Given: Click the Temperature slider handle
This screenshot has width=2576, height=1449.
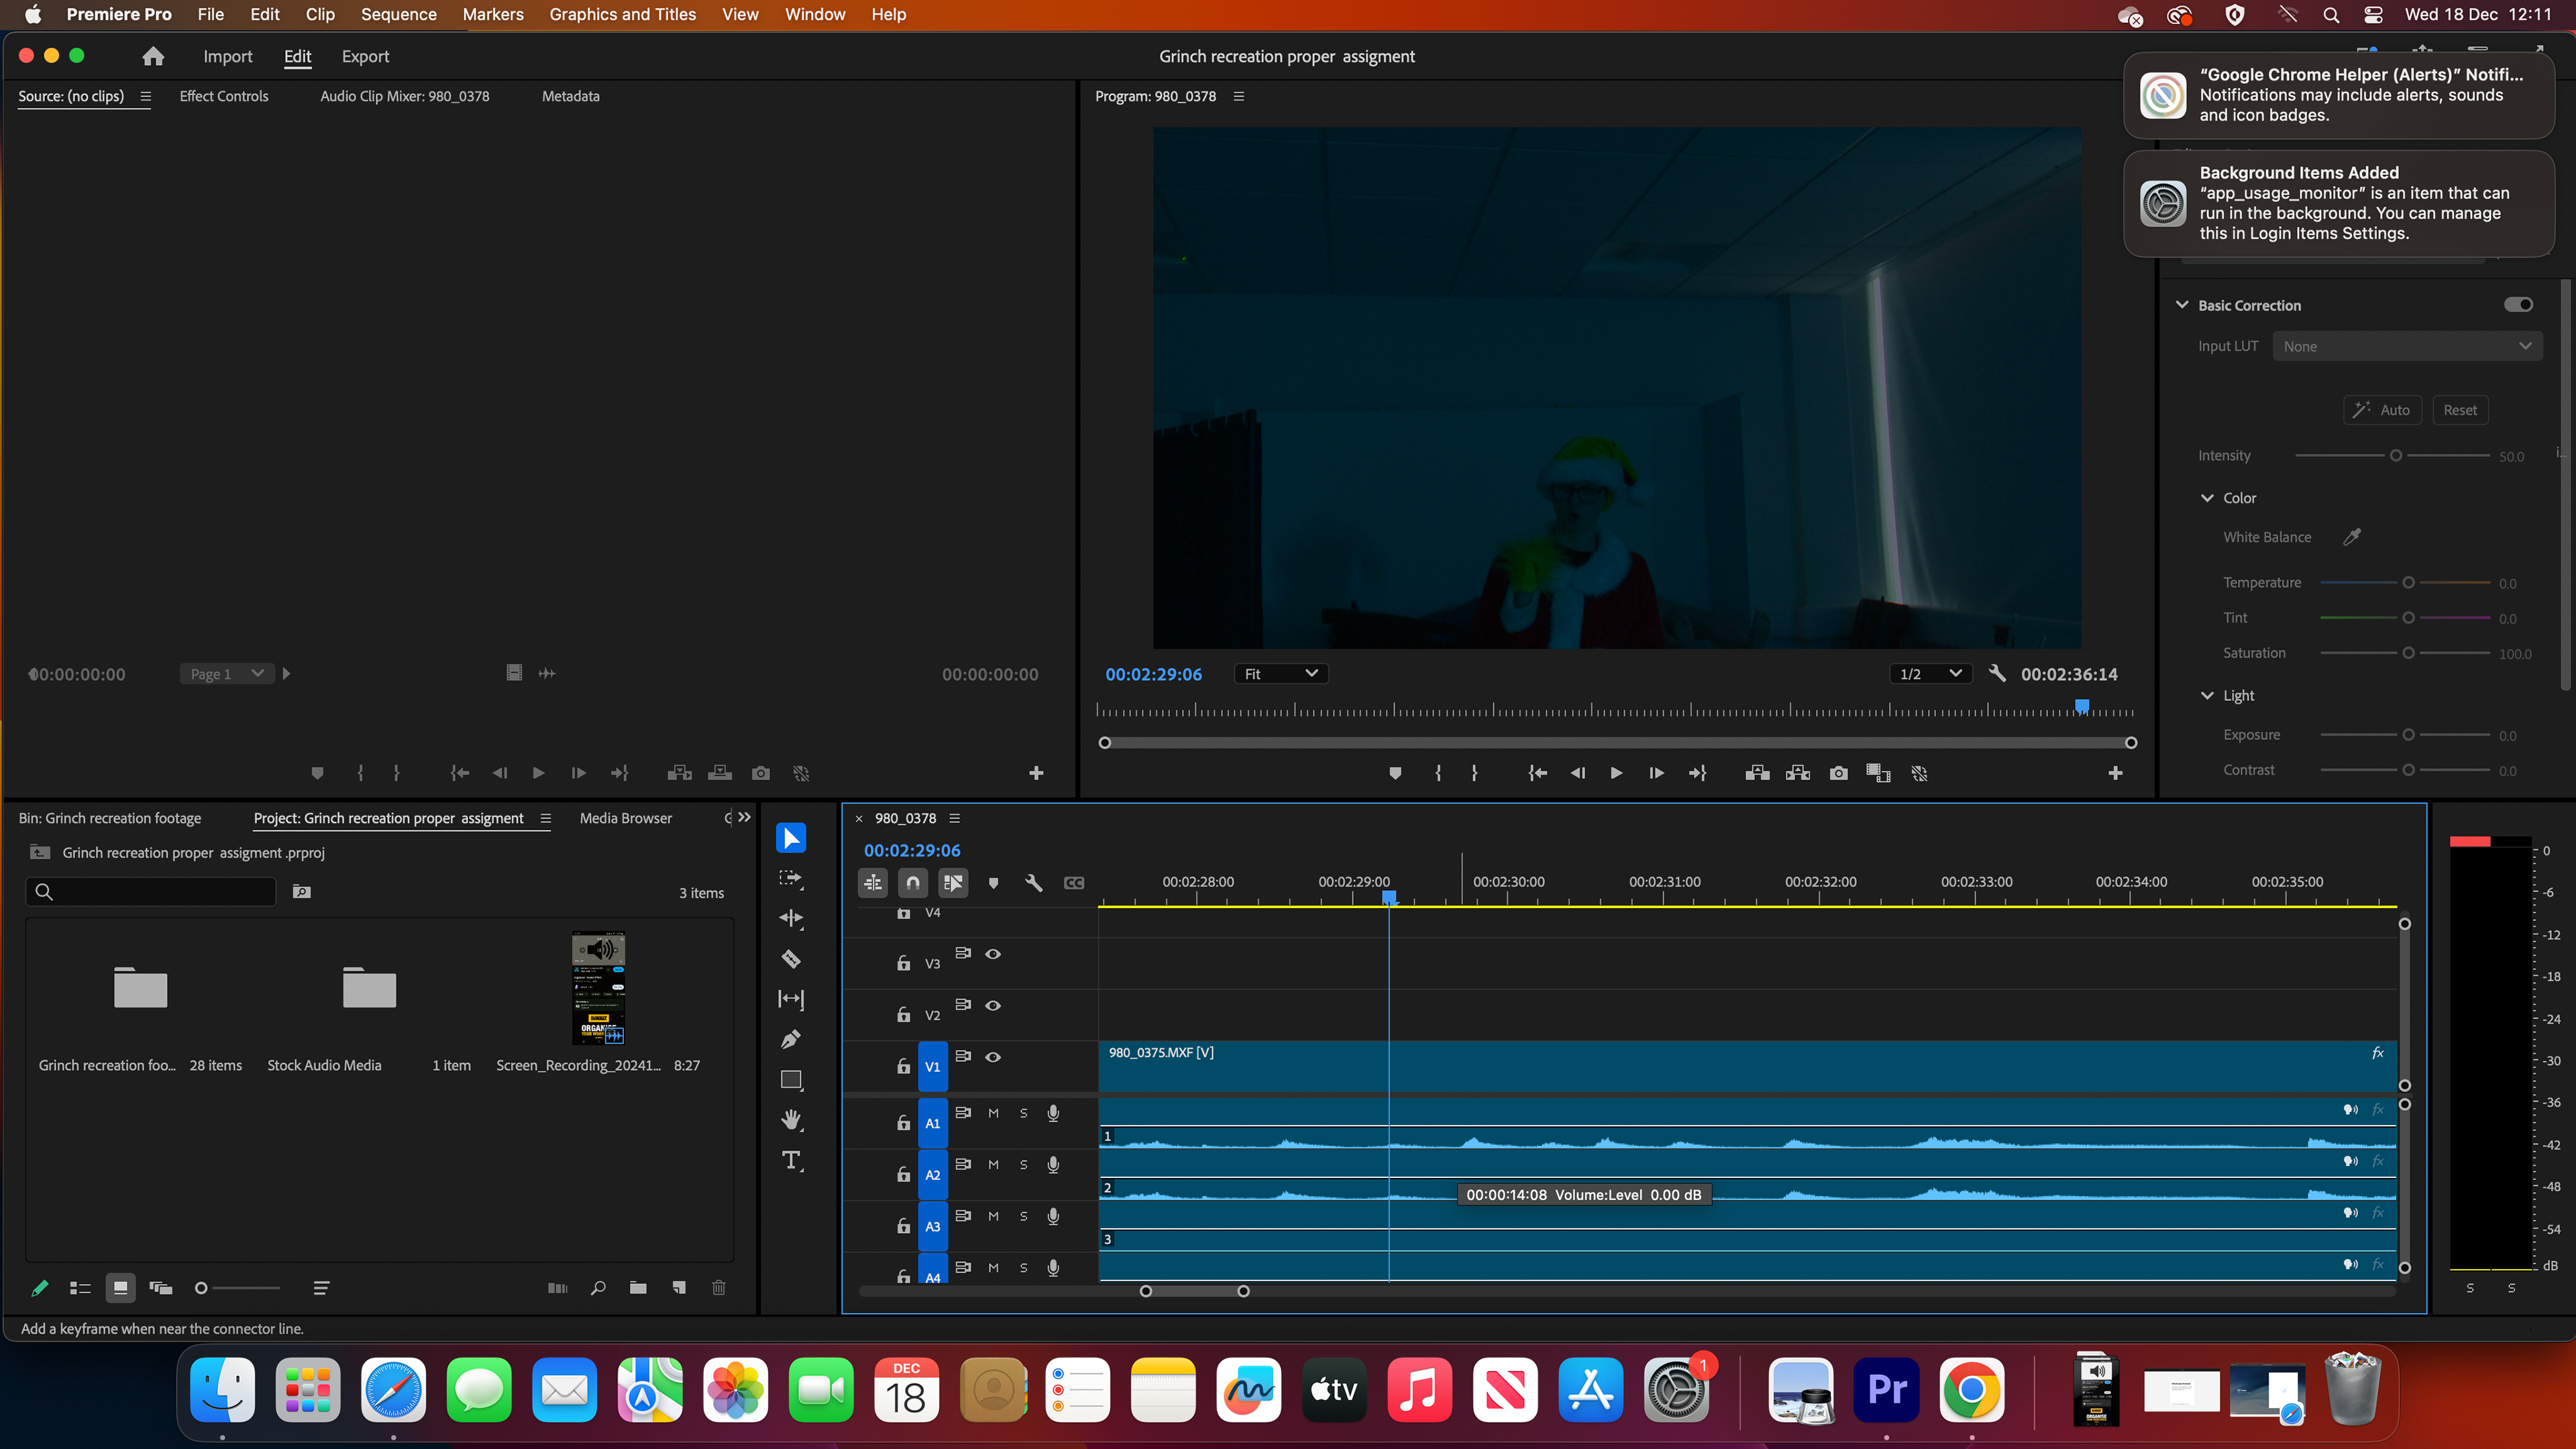Looking at the screenshot, I should point(2408,583).
